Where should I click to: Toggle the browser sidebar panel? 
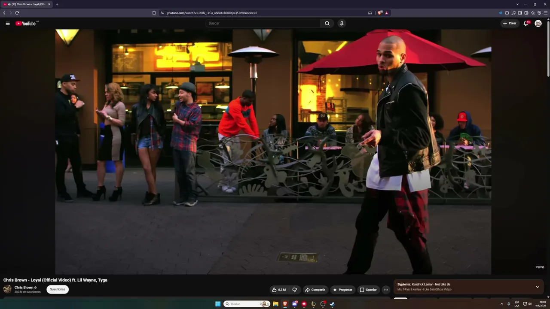pyautogui.click(x=520, y=13)
